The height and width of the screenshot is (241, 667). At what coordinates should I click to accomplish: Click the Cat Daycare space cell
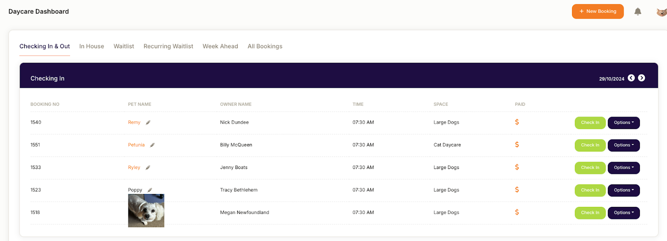[x=447, y=145]
